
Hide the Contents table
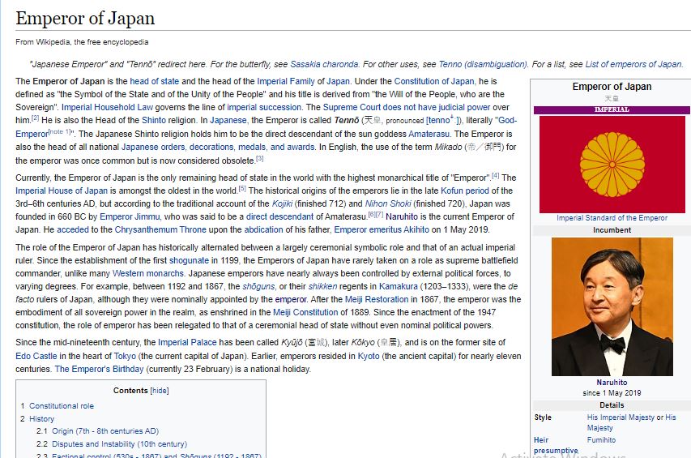[160, 391]
